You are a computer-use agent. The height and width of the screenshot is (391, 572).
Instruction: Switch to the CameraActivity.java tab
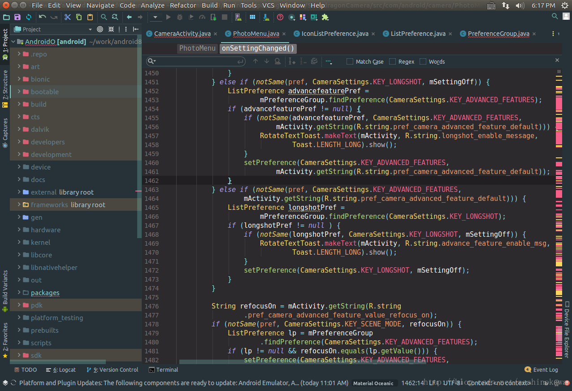pos(182,34)
